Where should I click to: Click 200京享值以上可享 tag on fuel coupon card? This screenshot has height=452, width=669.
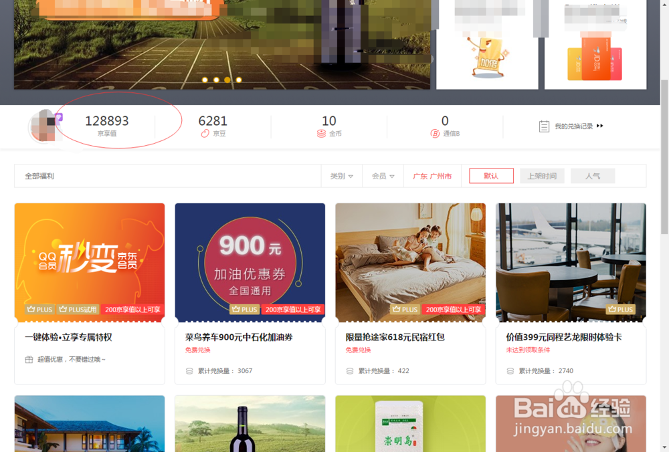pos(293,310)
